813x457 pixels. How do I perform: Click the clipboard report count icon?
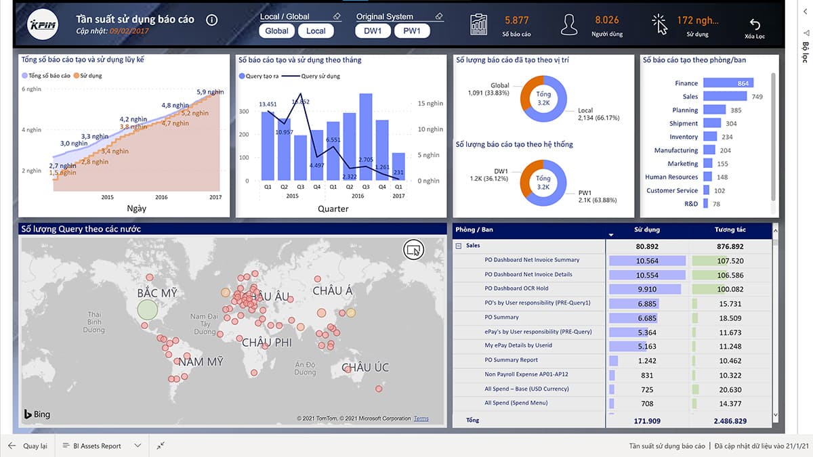coord(479,24)
